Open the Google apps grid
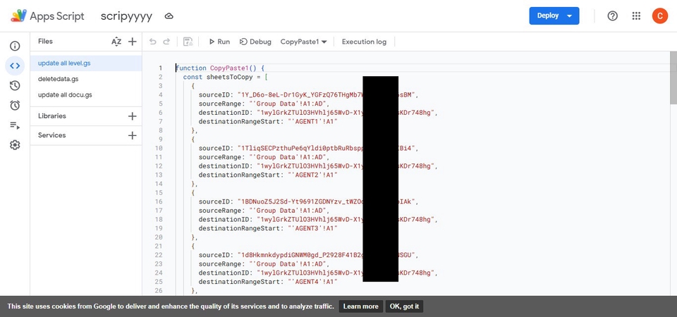Screen dimensions: 677x317 click(636, 16)
